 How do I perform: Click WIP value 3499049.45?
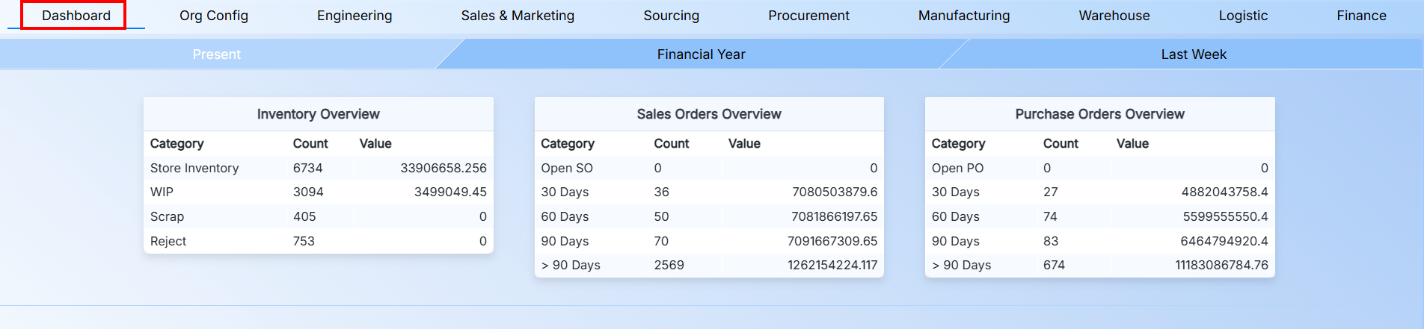point(450,192)
